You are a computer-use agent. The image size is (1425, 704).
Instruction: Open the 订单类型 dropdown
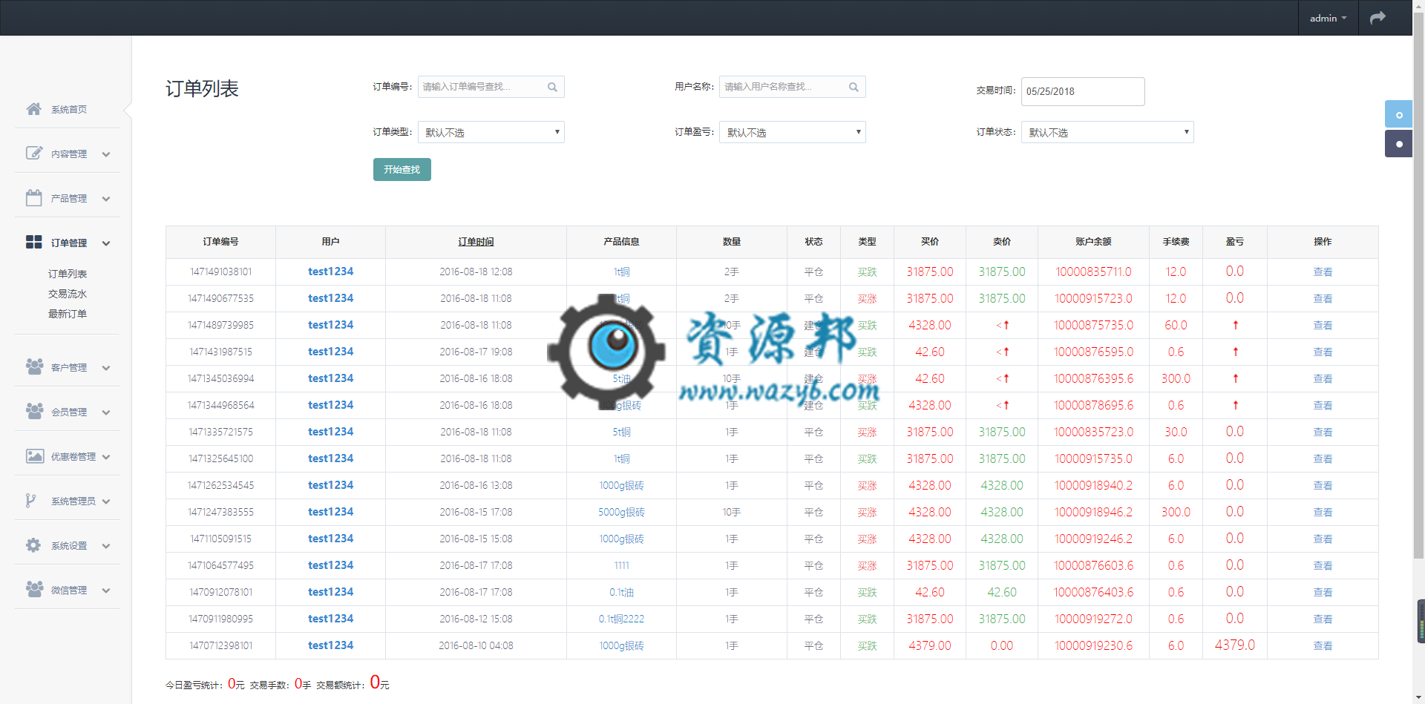click(491, 132)
